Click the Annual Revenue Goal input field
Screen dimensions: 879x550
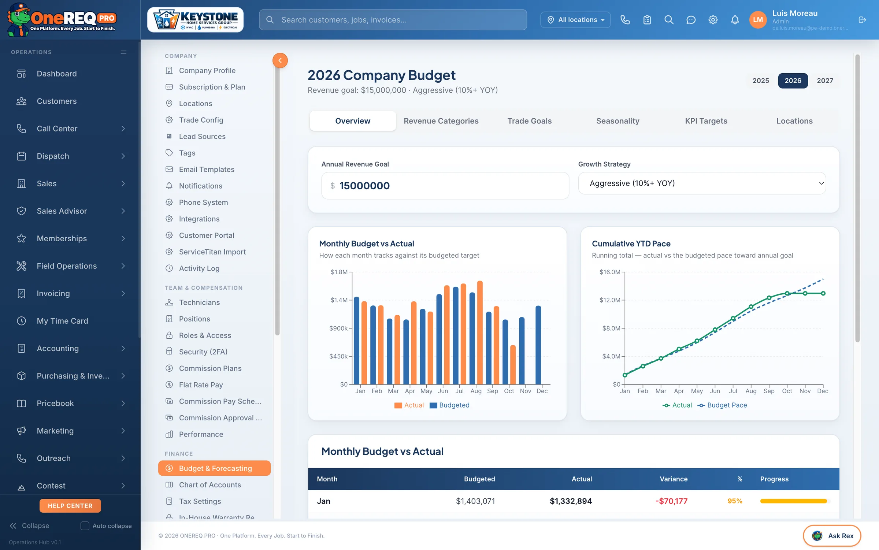445,186
